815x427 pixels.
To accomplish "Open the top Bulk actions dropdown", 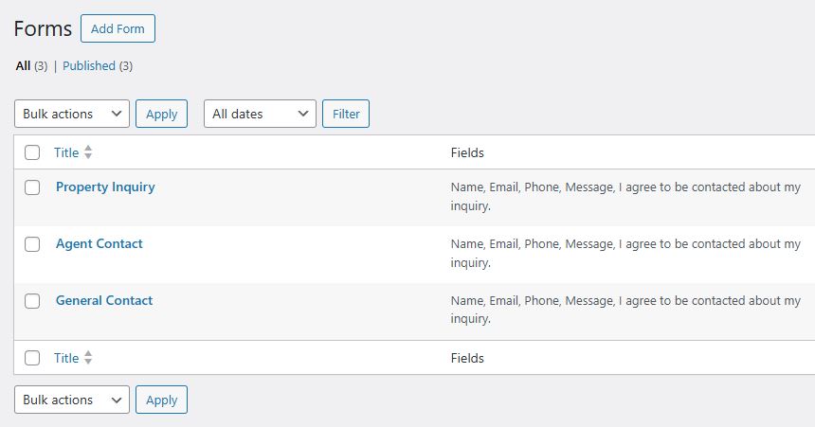I will click(x=72, y=114).
